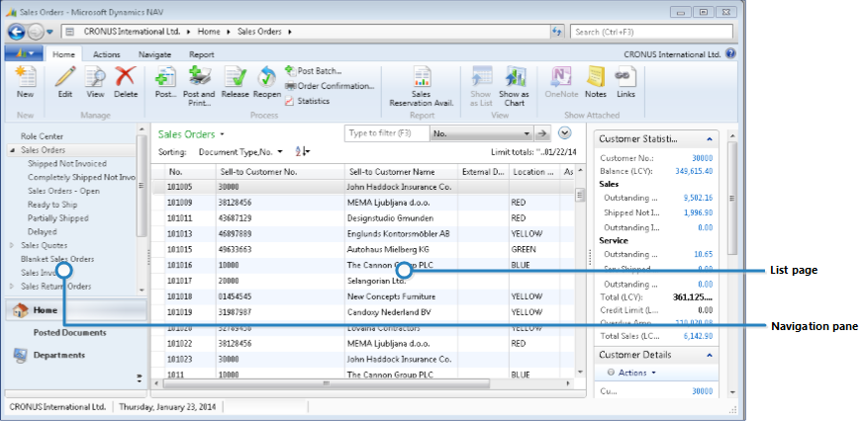
Task: Open the filter field dropdown showing No.
Action: click(x=523, y=132)
